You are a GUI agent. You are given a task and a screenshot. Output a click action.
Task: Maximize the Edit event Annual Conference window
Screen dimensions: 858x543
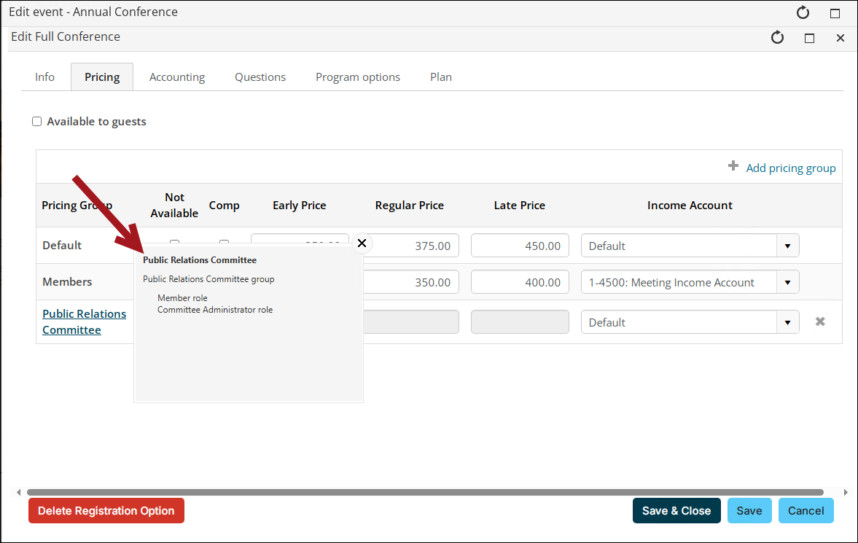tap(835, 14)
